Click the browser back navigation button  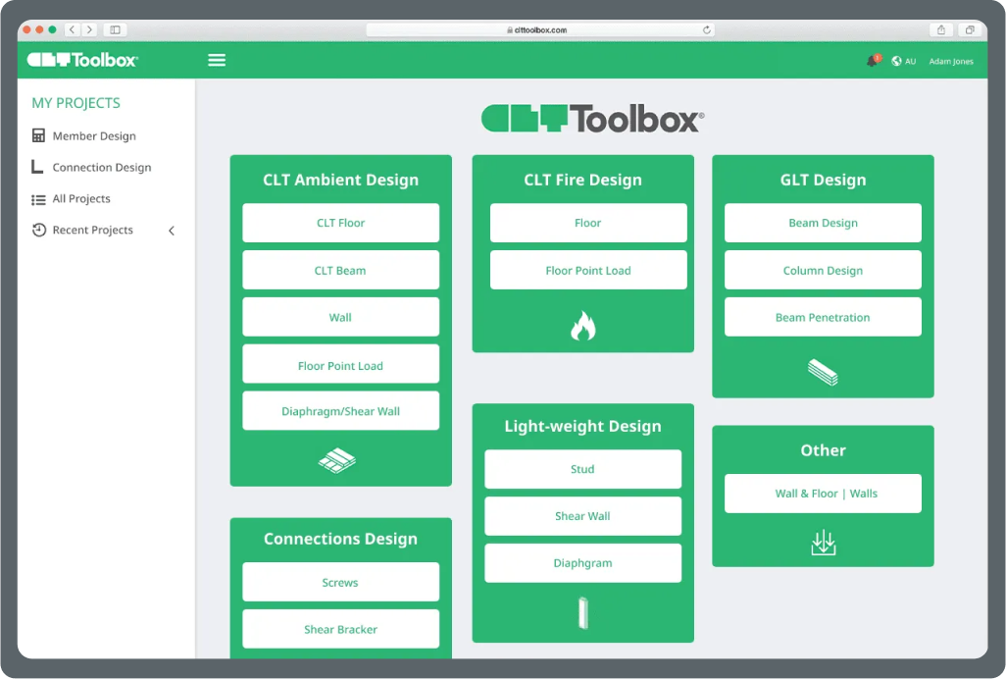pyautogui.click(x=72, y=30)
